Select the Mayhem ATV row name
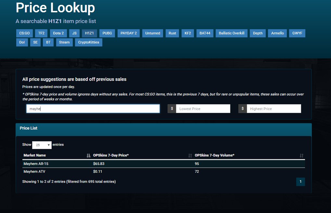 tap(34, 171)
